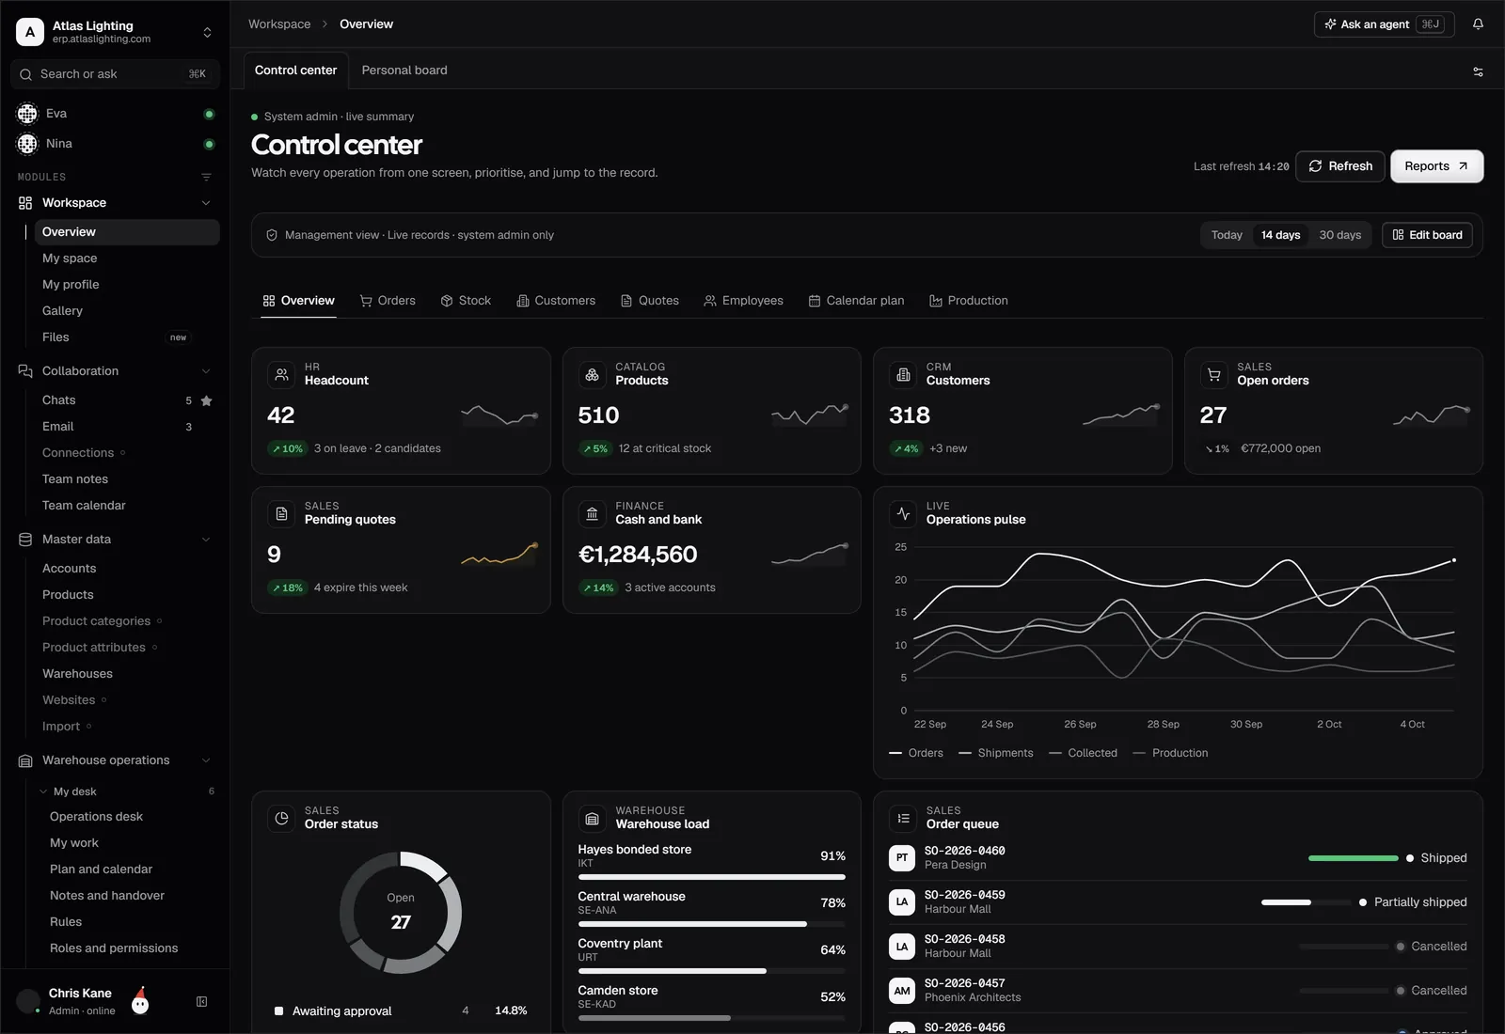This screenshot has width=1505, height=1034.
Task: Collapse sidebar using panel icon
Action: coord(201,1002)
